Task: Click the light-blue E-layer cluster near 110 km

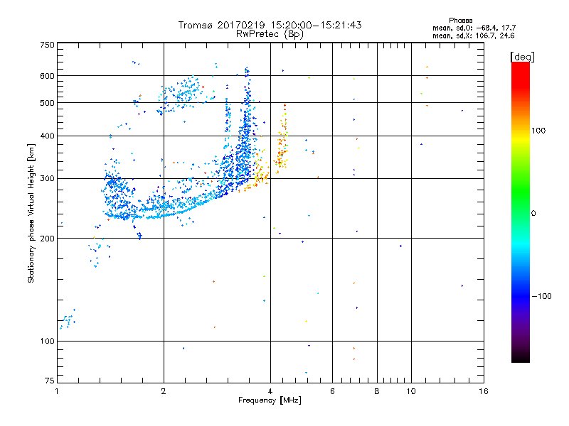Action: coord(68,319)
